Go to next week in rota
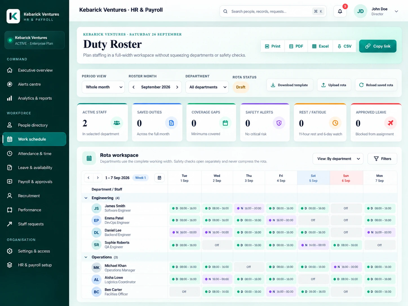Image resolution: width=408 pixels, height=306 pixels. (x=98, y=178)
